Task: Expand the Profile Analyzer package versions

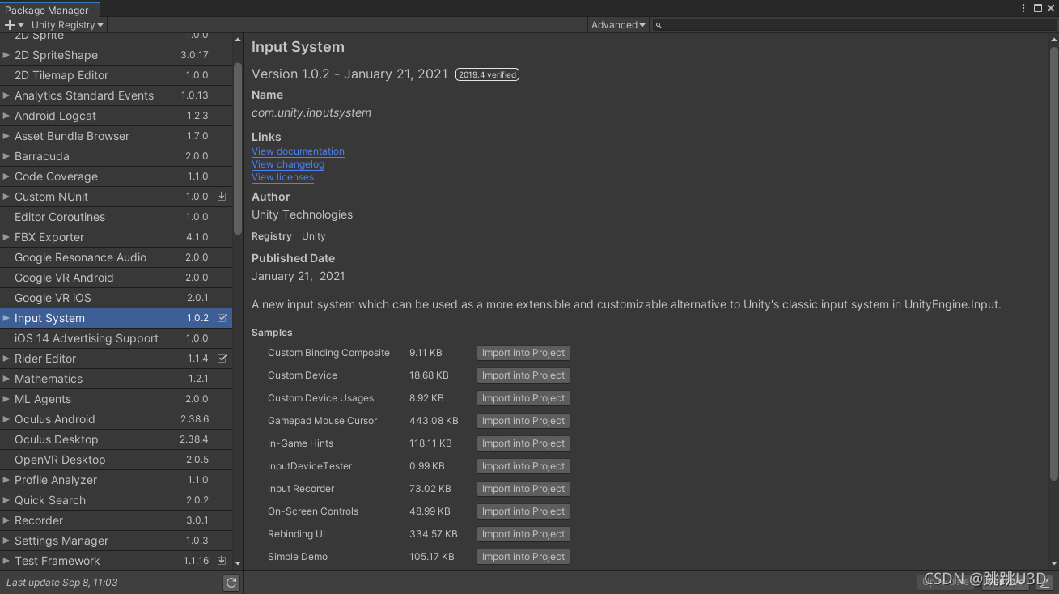Action: [6, 480]
